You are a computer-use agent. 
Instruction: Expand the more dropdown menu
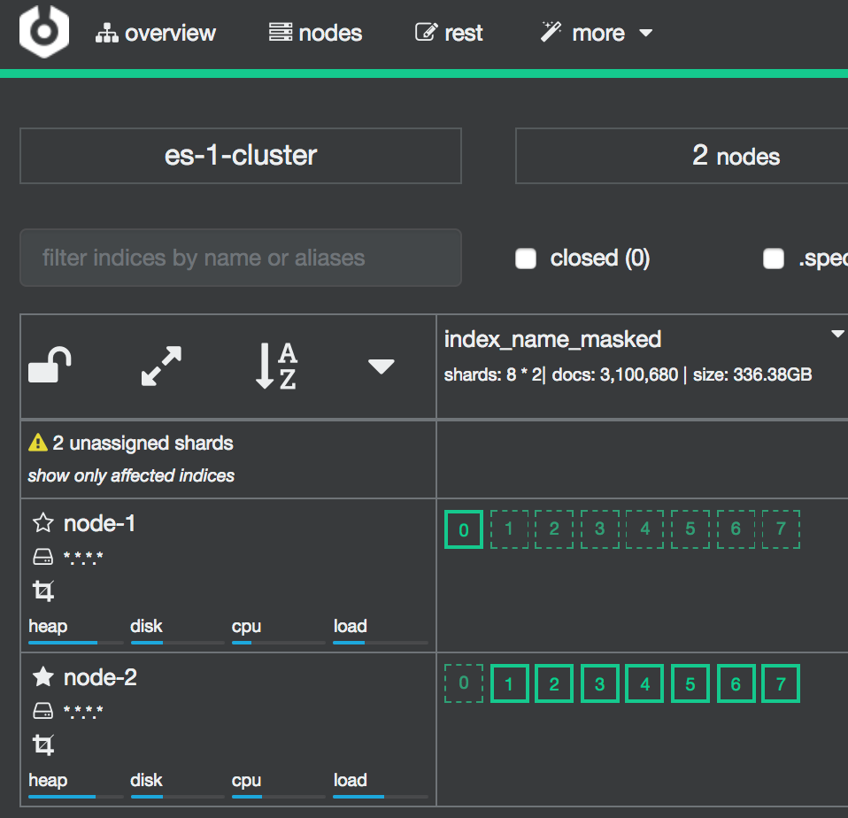pos(597,33)
